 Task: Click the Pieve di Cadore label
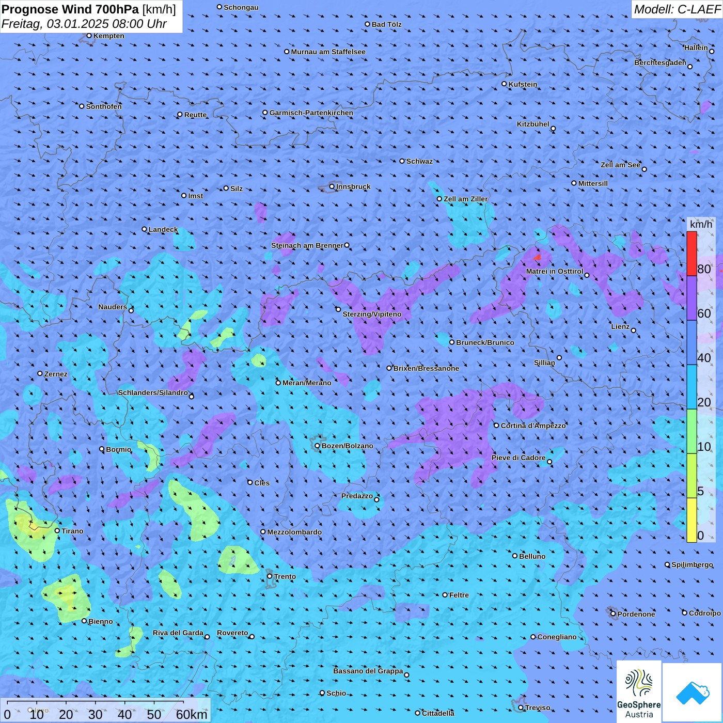pos(518,458)
